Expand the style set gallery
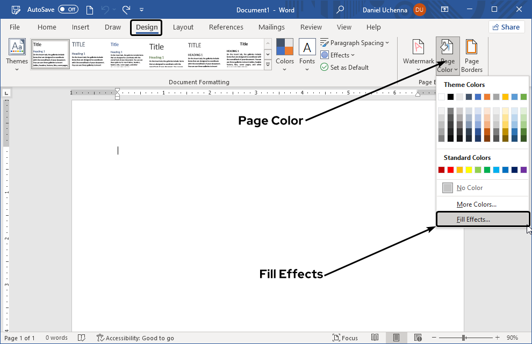Screen dimensions: 532x344 [268, 63]
